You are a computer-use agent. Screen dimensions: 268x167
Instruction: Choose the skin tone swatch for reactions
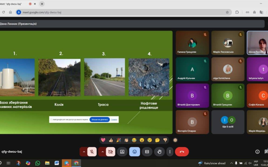pos(175,140)
